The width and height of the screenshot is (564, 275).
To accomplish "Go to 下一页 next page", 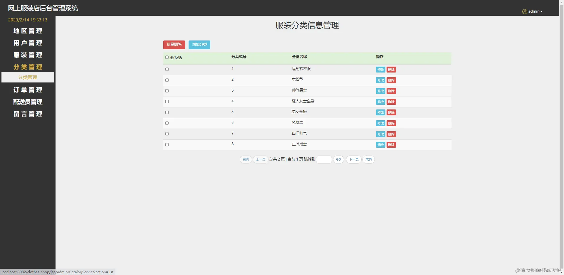I will pos(354,159).
